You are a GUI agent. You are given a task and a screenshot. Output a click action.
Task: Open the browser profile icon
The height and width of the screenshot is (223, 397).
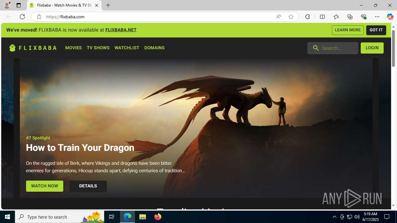coord(7,5)
